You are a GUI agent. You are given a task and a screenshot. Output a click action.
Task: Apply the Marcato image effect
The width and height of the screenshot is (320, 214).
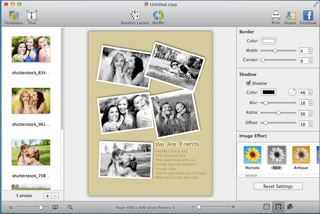point(252,155)
